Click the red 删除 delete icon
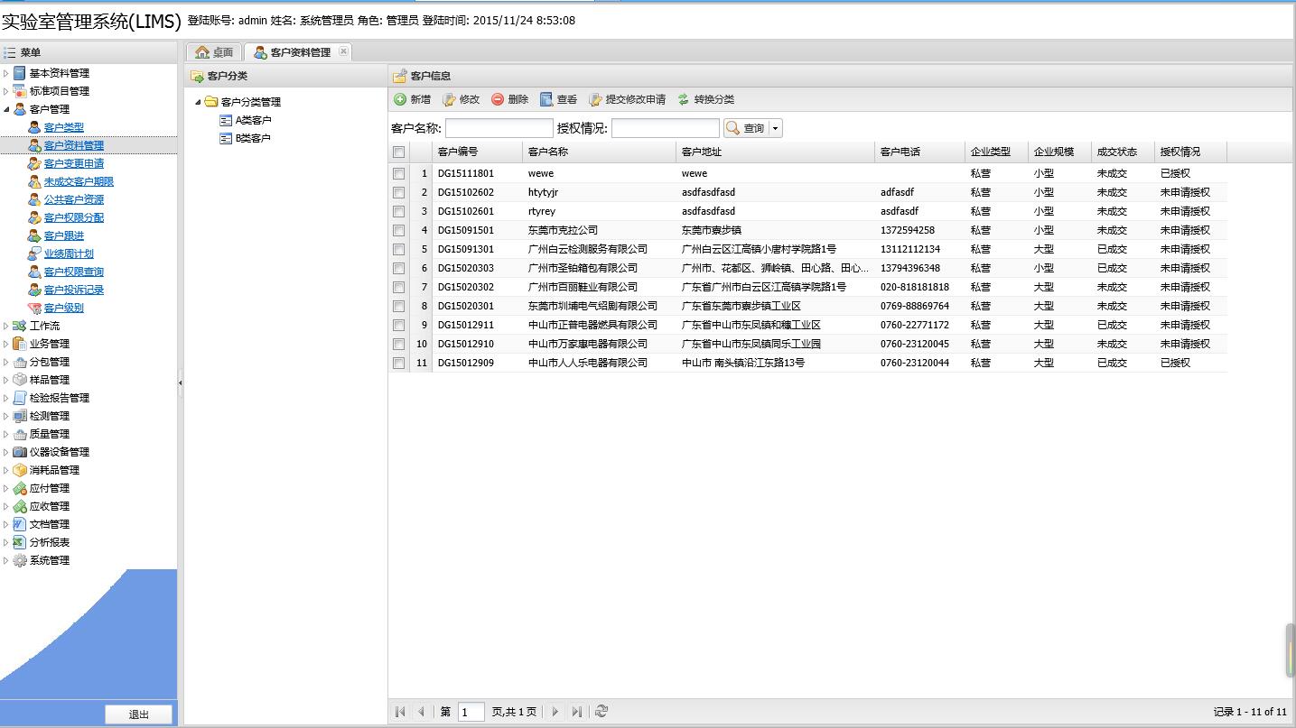Image resolution: width=1296 pixels, height=728 pixels. point(498,99)
